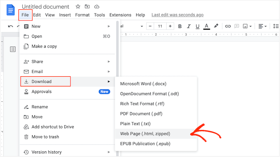Open the Extensions menu
This screenshot has height=157, width=280.
(x=120, y=15)
